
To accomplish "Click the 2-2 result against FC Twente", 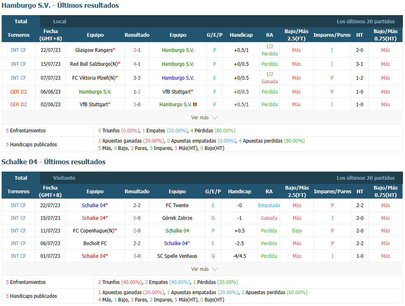I will point(137,205).
